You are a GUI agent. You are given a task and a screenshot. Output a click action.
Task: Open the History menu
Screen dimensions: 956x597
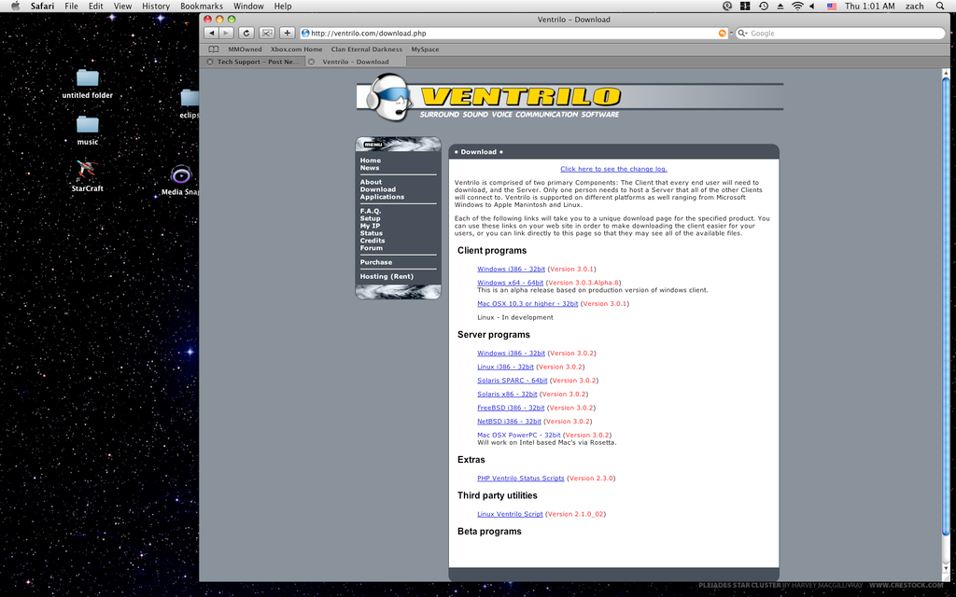(x=156, y=7)
